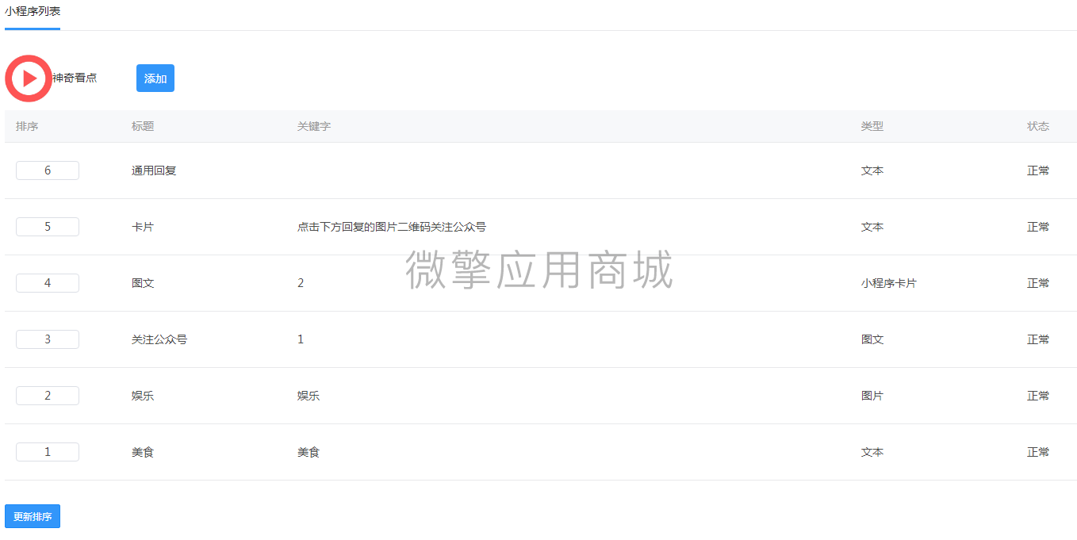The height and width of the screenshot is (540, 1077).
Task: Select the sort input field for 图文
Action: pyautogui.click(x=47, y=282)
